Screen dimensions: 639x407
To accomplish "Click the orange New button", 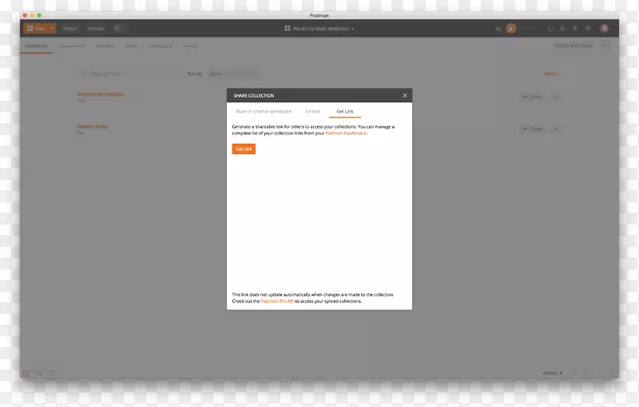I will click(35, 28).
